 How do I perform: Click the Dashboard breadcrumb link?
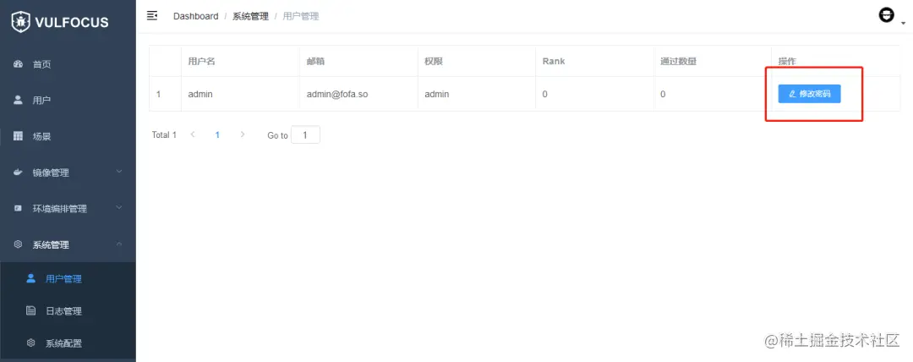(x=195, y=16)
